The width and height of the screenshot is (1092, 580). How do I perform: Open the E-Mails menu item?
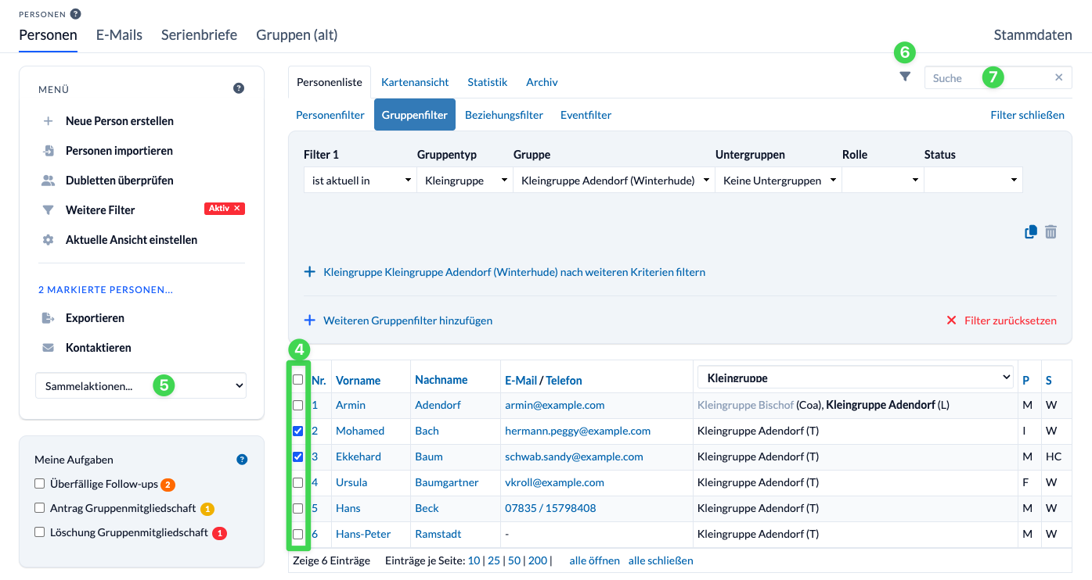[x=119, y=34]
